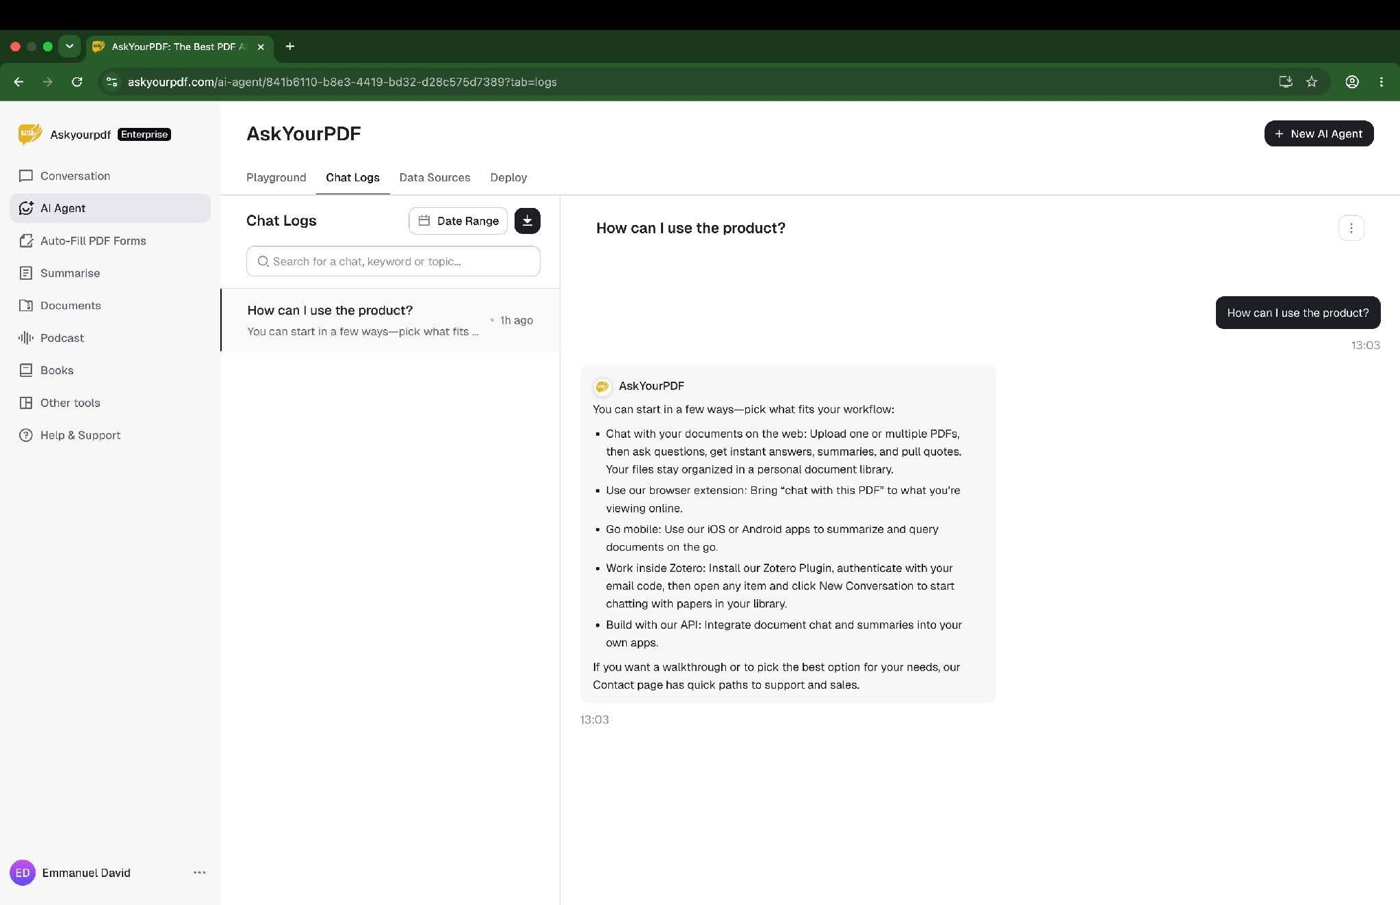Switch to the Data Sources tab
Screen dimensions: 1400x905
click(435, 178)
